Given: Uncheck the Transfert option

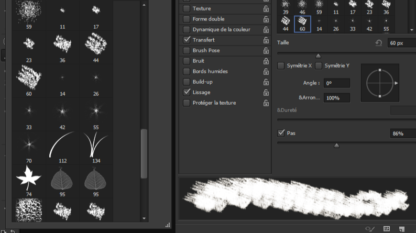Looking at the screenshot, I should tap(187, 40).
